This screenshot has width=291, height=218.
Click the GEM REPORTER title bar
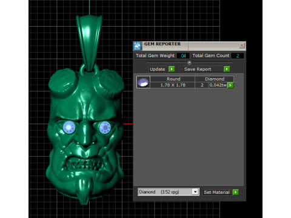(x=190, y=45)
